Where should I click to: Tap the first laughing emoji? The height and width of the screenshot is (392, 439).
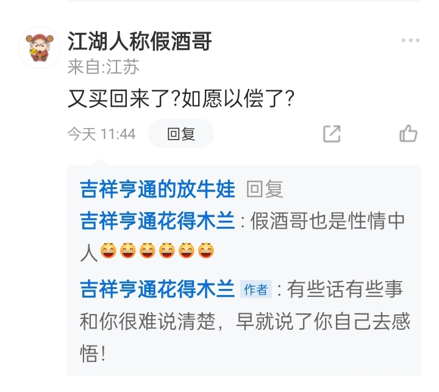click(x=109, y=251)
